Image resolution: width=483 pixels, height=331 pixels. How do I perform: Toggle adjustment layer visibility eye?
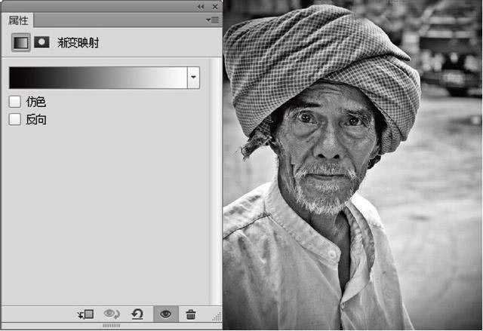pyautogui.click(x=165, y=314)
